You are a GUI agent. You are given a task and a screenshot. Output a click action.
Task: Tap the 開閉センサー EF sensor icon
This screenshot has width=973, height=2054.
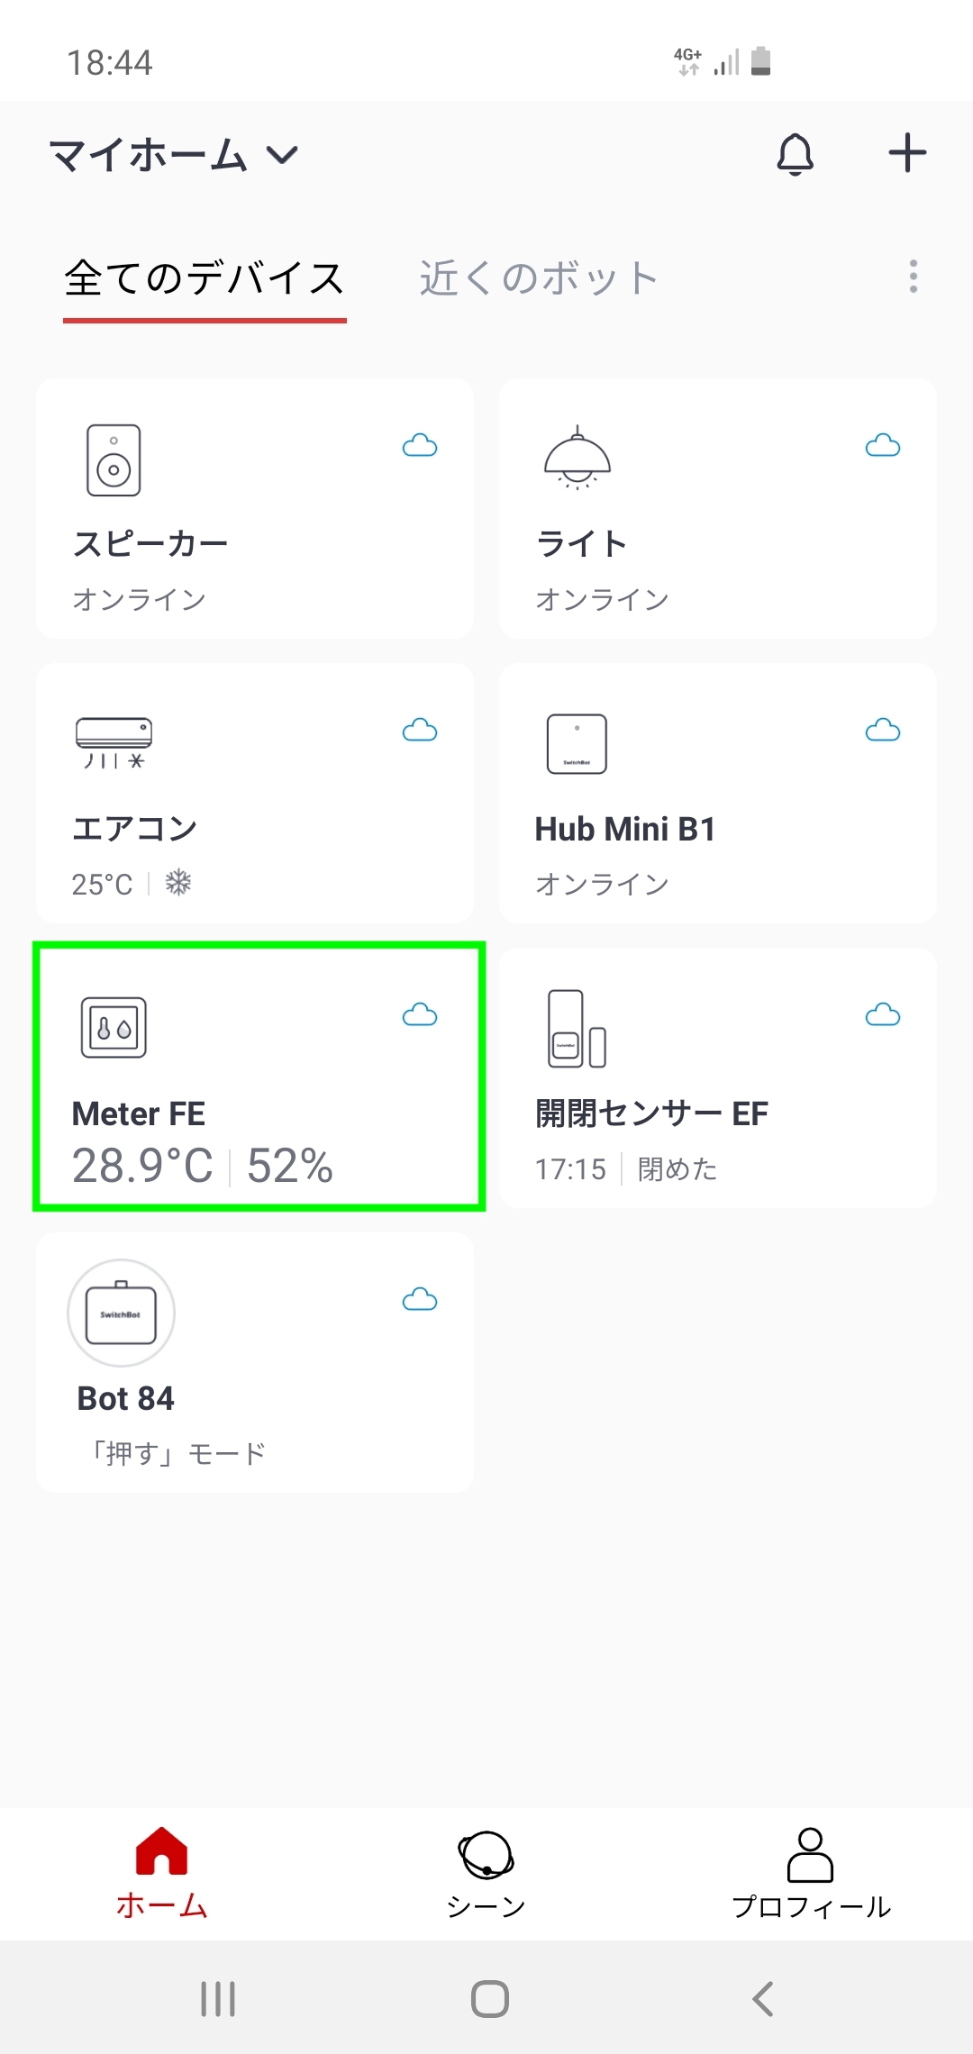[x=577, y=1029]
